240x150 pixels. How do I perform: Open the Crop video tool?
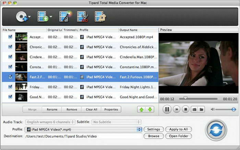pyautogui.click(x=100, y=16)
